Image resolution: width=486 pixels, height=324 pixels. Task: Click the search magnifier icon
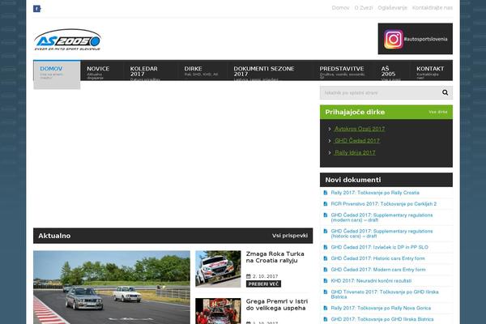pyautogui.click(x=445, y=92)
